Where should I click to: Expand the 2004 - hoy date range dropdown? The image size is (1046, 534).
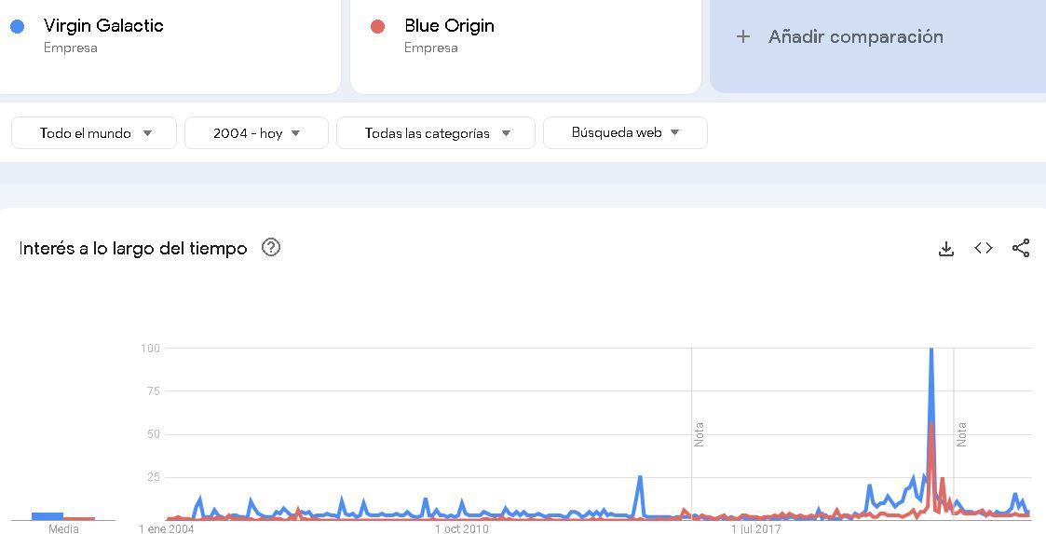point(256,133)
